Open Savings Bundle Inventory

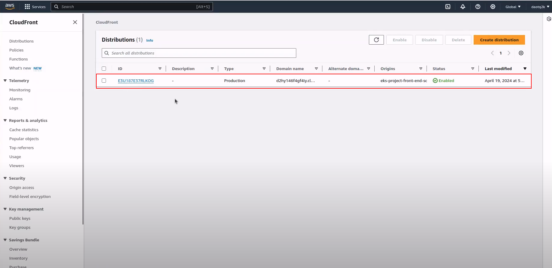pyautogui.click(x=18, y=258)
